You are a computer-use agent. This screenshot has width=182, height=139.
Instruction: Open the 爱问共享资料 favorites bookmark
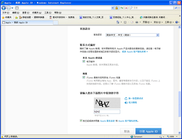(x=63, y=17)
